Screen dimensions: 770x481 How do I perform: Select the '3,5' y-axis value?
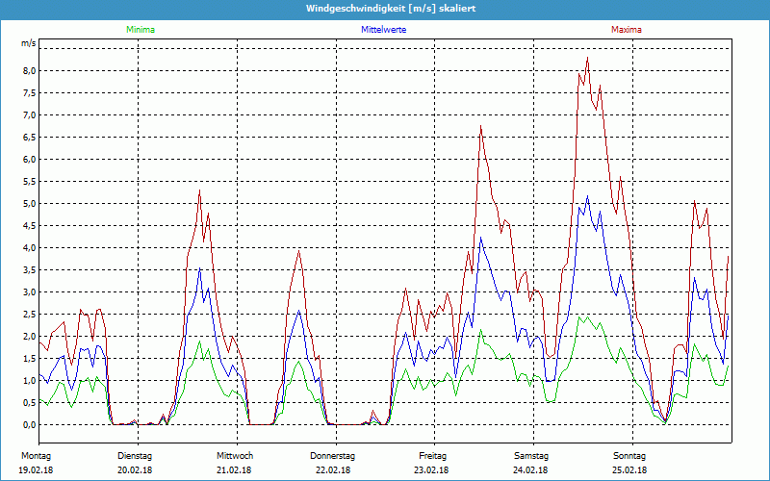29,269
